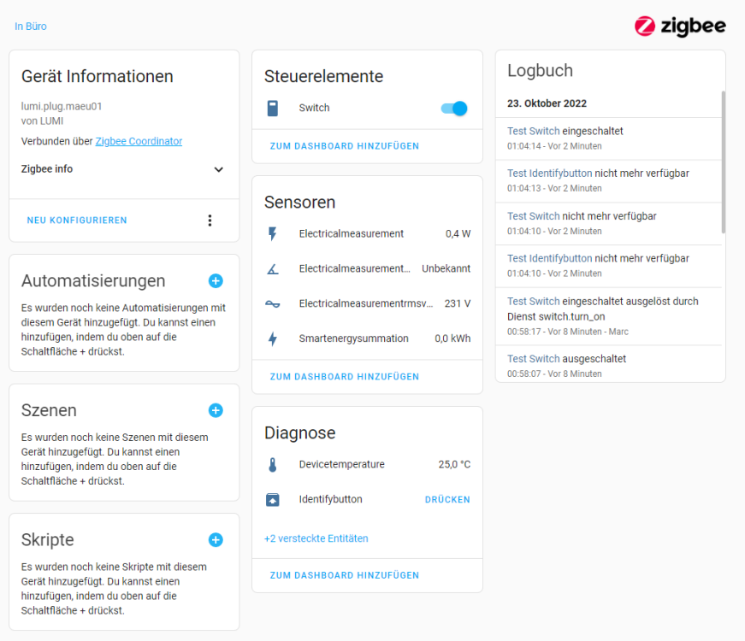Click the thermometer icon for Devicetemperature

coord(273,464)
